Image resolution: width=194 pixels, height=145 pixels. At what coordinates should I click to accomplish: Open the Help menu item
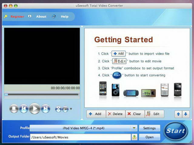click(65, 17)
